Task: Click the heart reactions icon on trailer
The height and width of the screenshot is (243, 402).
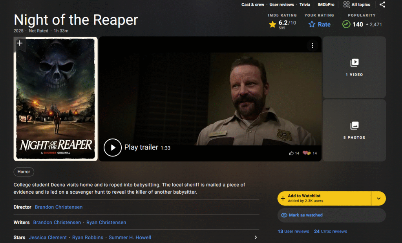Action: click(x=307, y=153)
